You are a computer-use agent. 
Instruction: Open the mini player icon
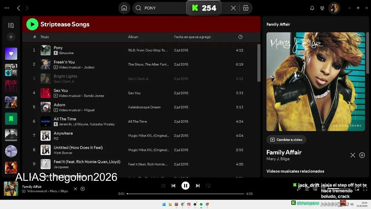(357, 189)
